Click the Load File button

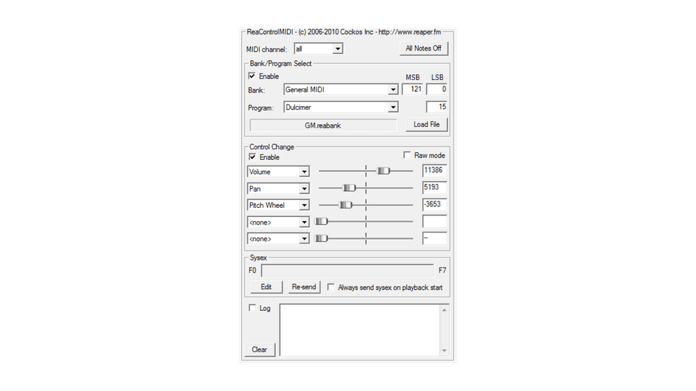[x=426, y=125]
